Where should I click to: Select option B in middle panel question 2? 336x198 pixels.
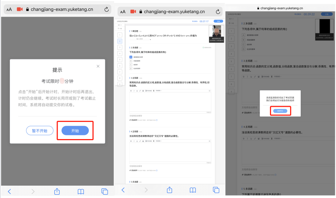(131, 61)
